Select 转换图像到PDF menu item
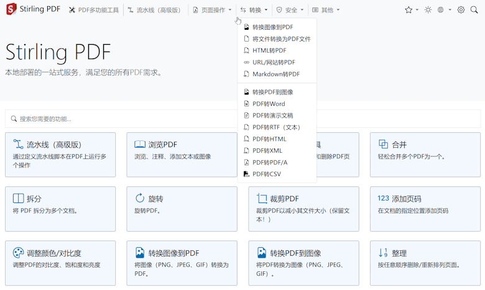This screenshot has width=485, height=290. (x=277, y=27)
